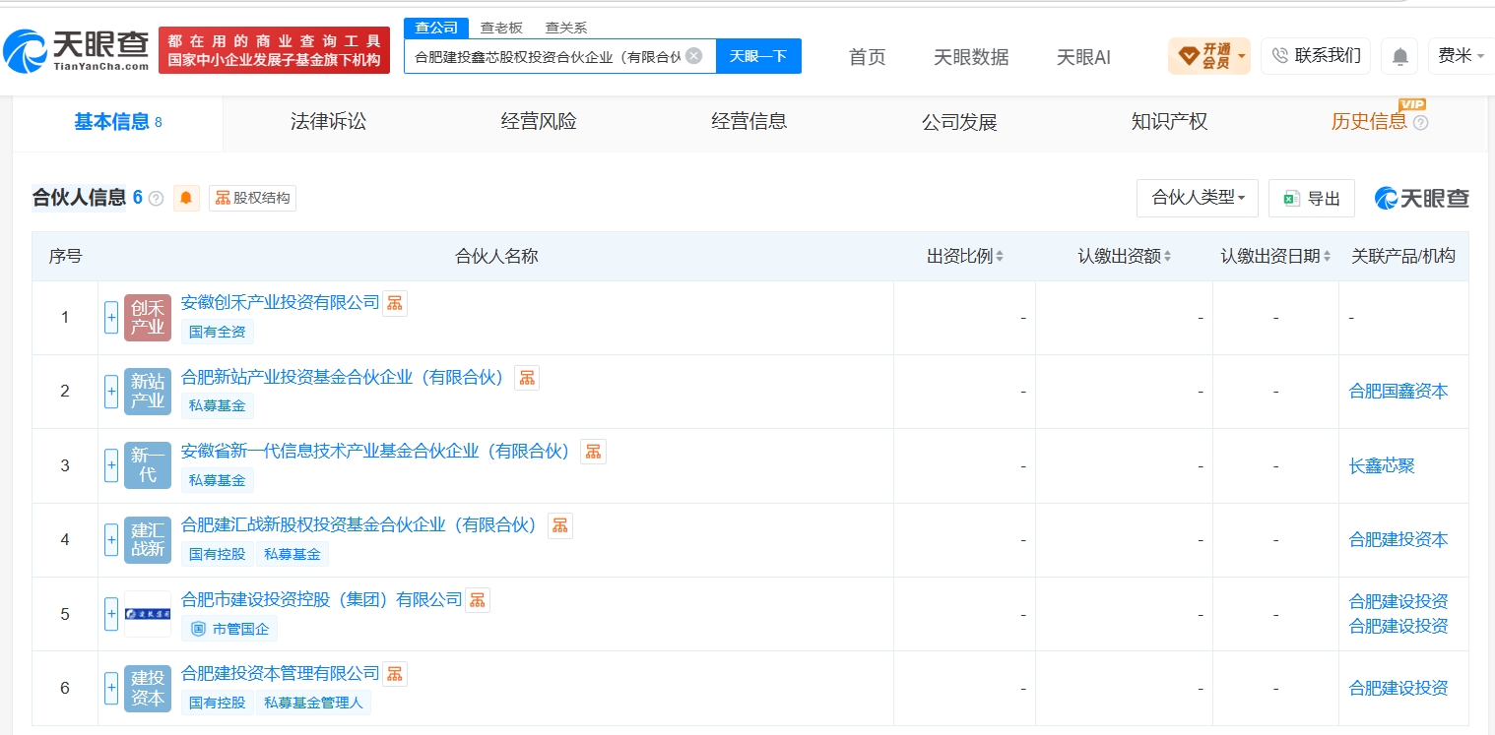The height and width of the screenshot is (735, 1495).
Task: Open equity structure icon next to 安徽创禾产业投资有限公司
Action: [395, 303]
